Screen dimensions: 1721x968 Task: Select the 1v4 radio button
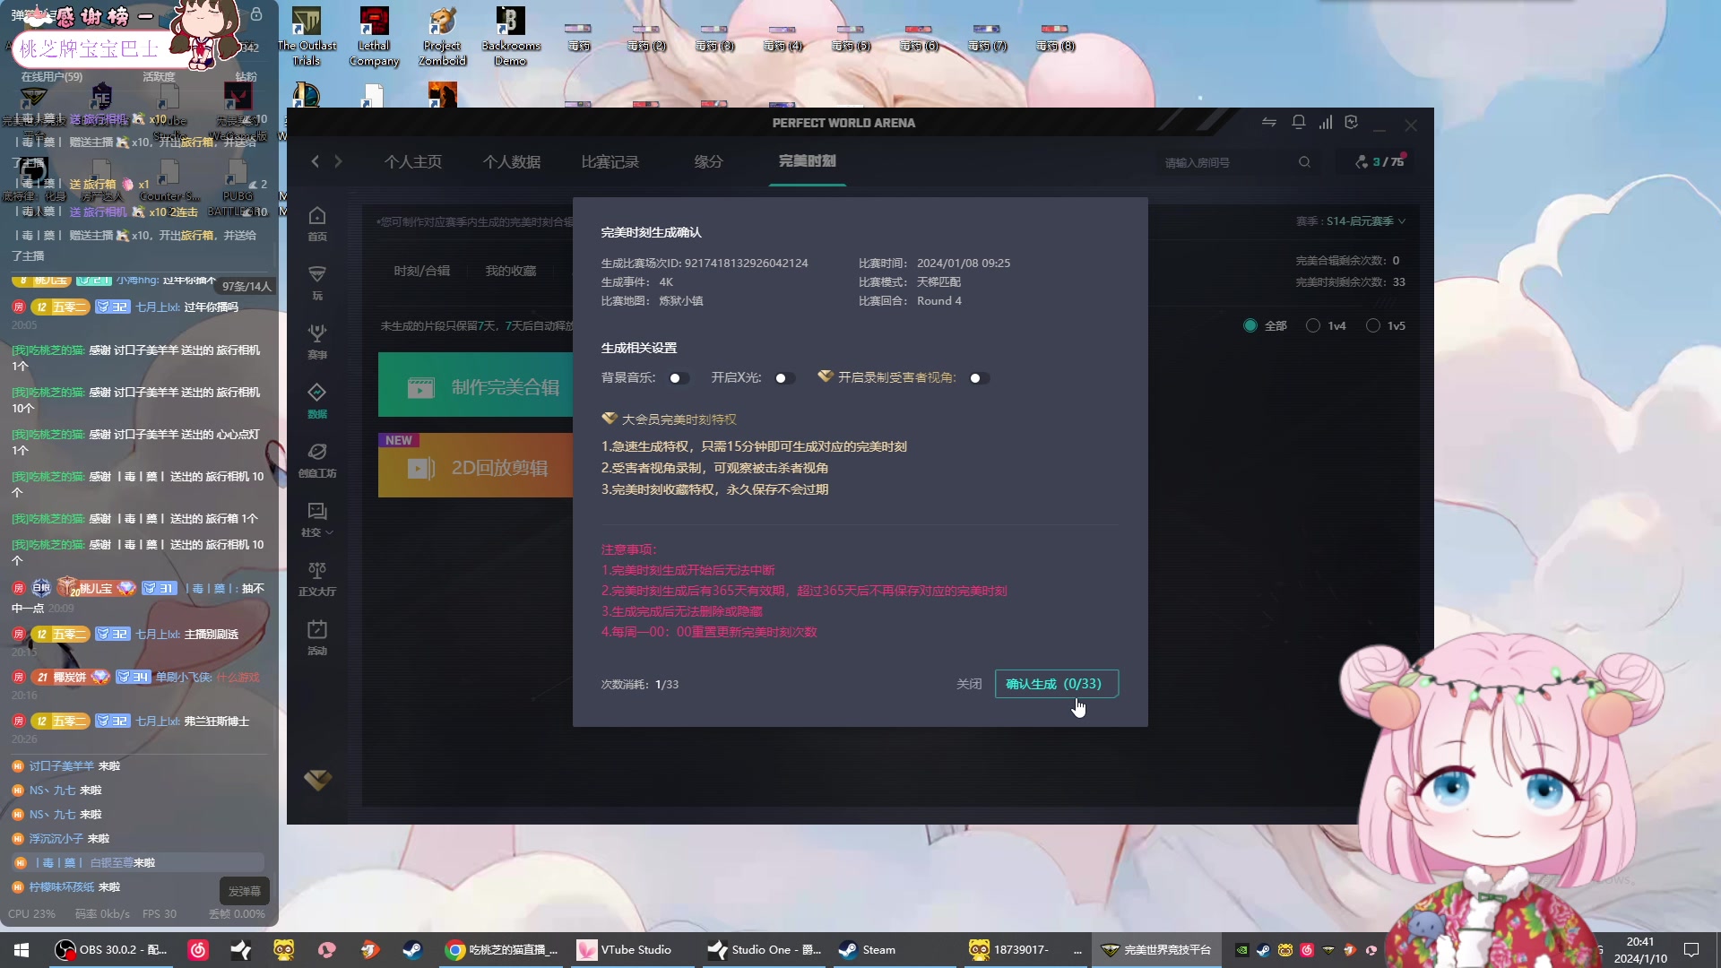pyautogui.click(x=1313, y=325)
